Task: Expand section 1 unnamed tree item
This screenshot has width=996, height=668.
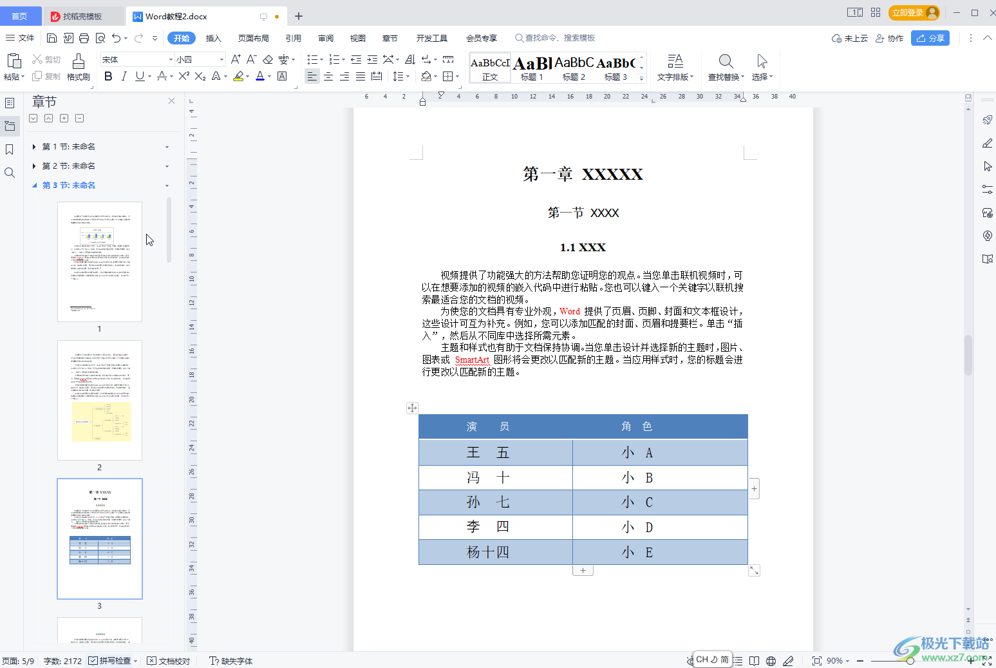Action: coord(34,147)
